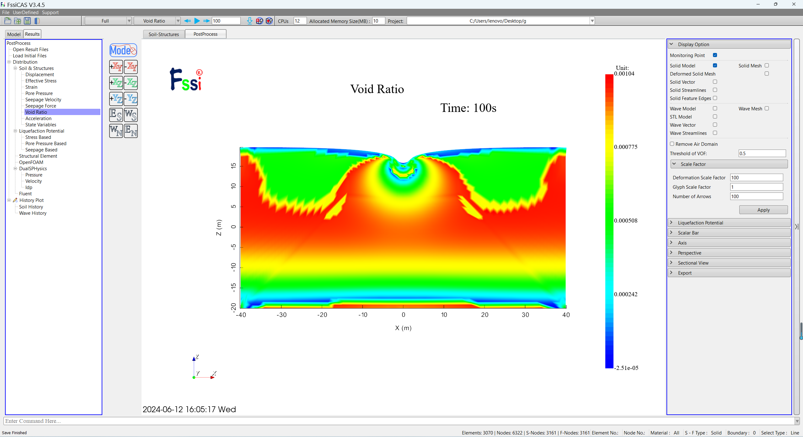Click the node query icon with red dot
Viewport: 803px width, 437px height.
point(269,21)
